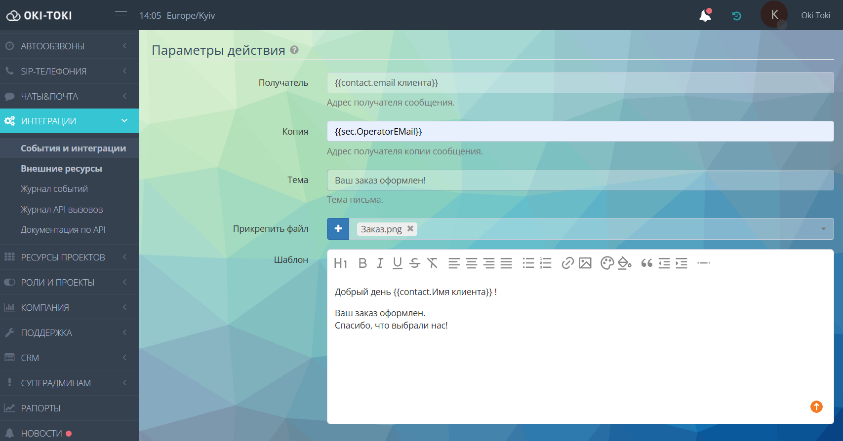
Task: Click the Тема input field
Action: (580, 180)
